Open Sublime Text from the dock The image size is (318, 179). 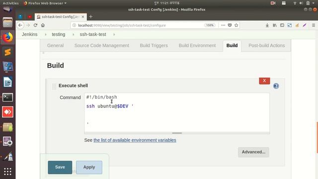click(x=8, y=52)
